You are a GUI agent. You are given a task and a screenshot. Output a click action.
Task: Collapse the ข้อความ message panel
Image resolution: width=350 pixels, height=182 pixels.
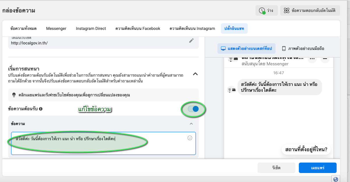pos(191,124)
